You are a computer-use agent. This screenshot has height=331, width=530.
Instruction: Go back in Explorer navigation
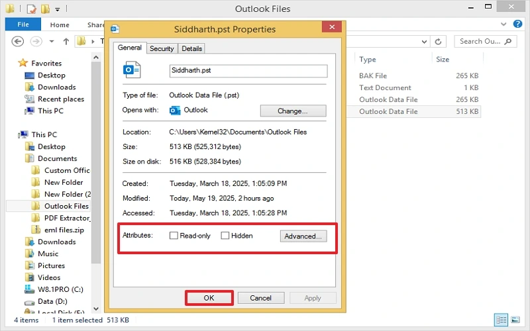coord(18,41)
